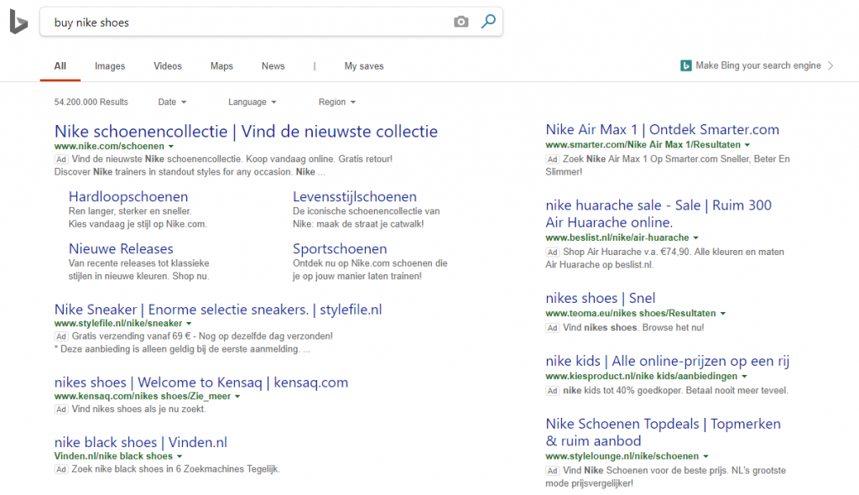Switch to the Videos tab
The image size is (859, 495).
coord(168,66)
